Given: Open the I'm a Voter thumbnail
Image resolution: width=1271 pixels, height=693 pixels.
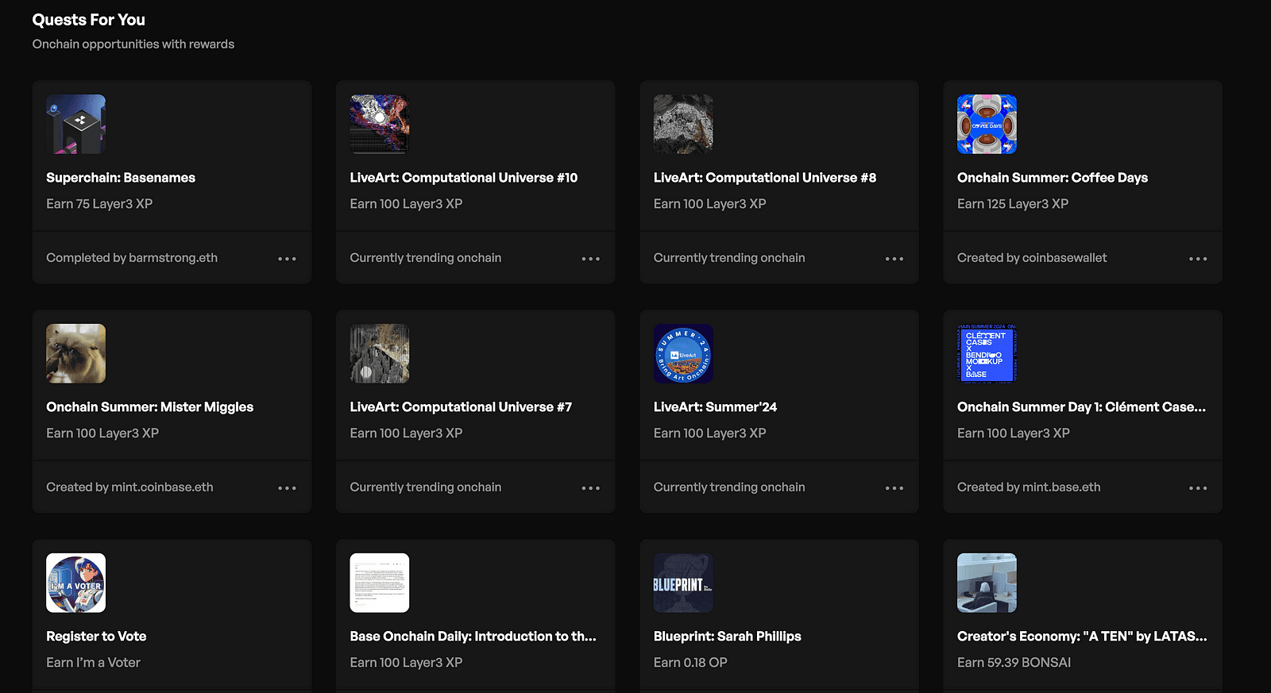Looking at the screenshot, I should click(75, 583).
